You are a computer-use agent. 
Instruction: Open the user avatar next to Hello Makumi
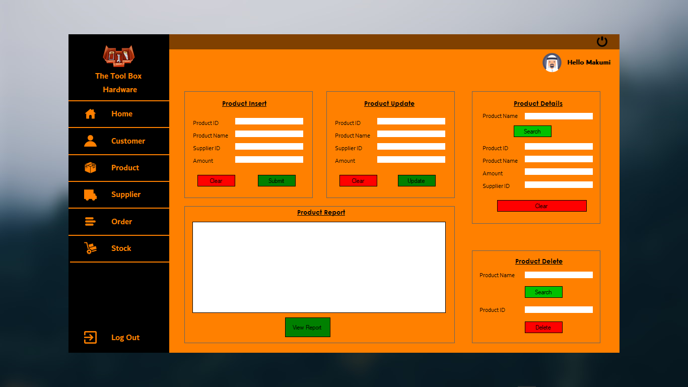tap(551, 62)
